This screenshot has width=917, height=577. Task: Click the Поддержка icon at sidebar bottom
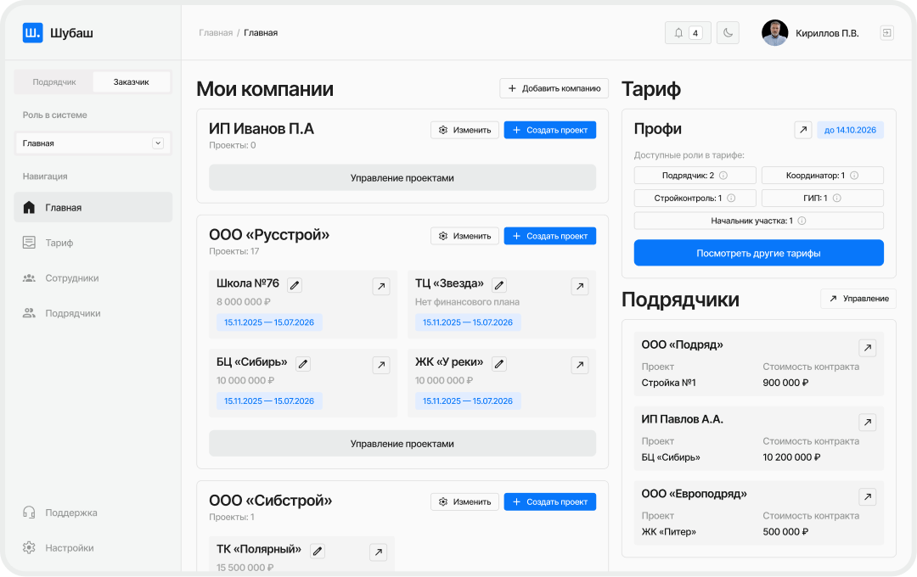(29, 513)
